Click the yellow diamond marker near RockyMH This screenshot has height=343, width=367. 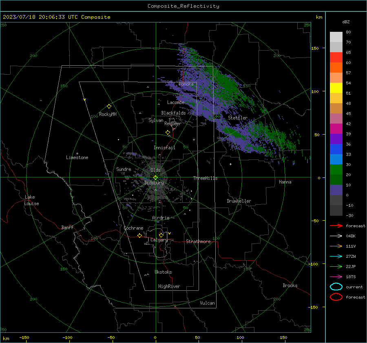click(109, 106)
